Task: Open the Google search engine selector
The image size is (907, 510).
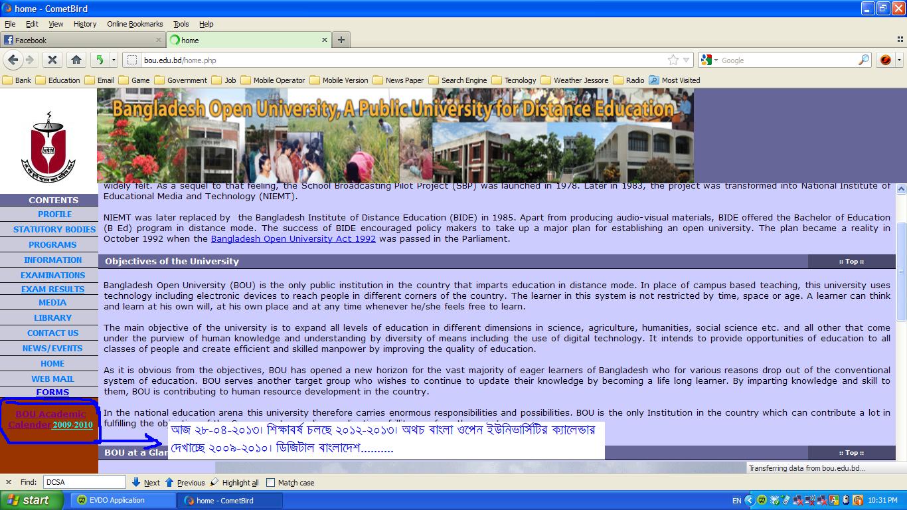Action: (x=708, y=60)
